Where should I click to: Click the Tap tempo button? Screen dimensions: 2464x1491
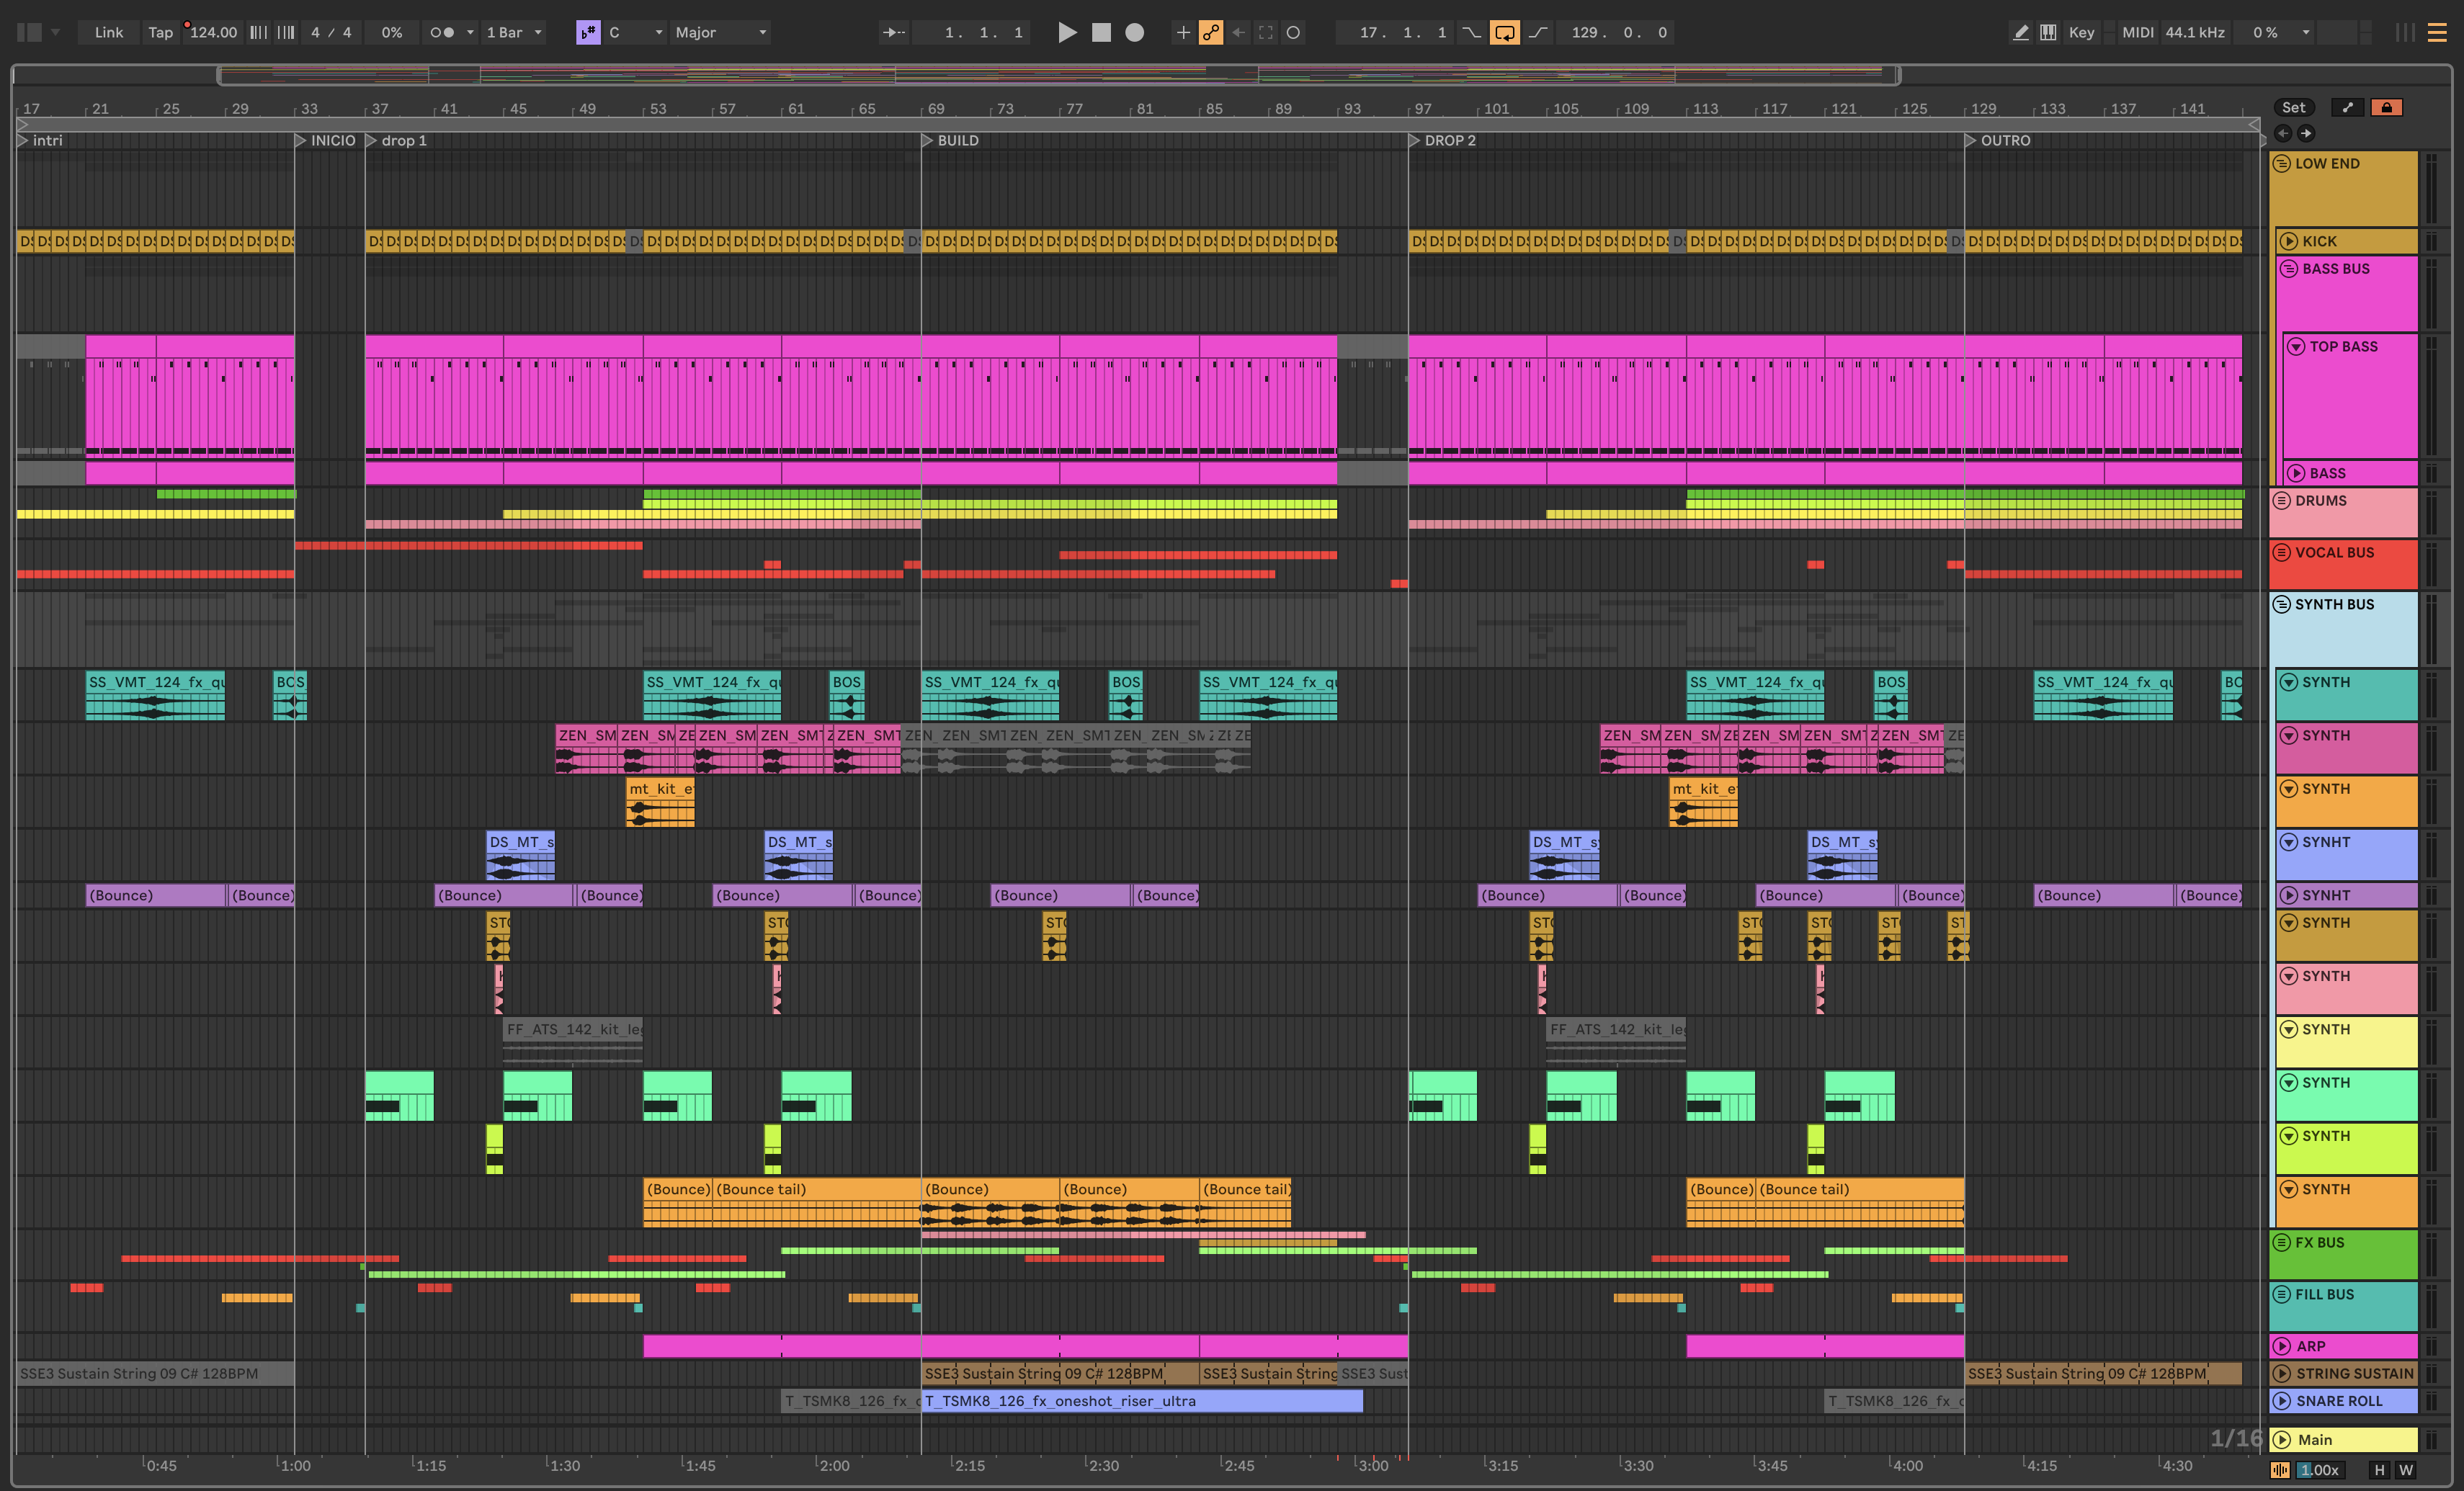pyautogui.click(x=160, y=32)
